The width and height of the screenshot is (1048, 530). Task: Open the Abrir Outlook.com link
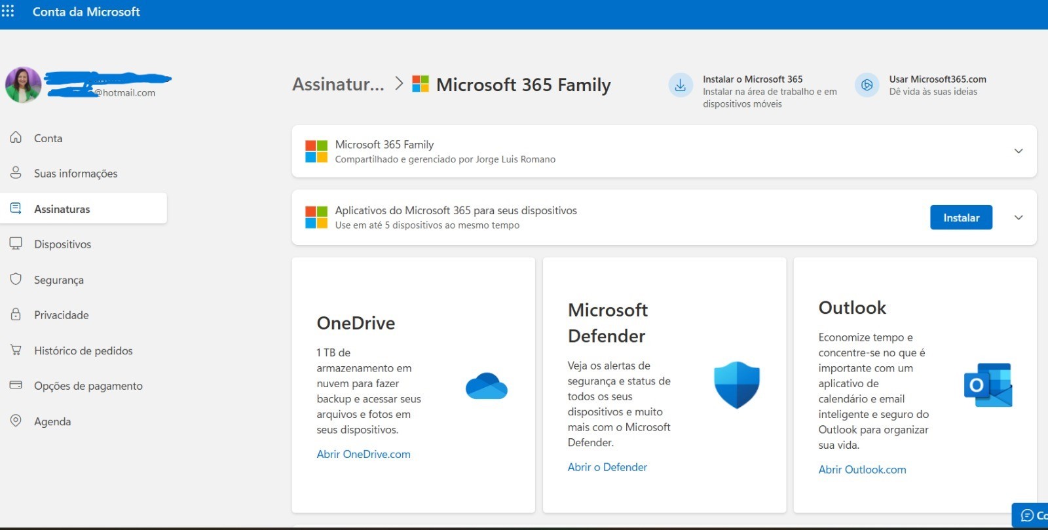[x=862, y=470]
